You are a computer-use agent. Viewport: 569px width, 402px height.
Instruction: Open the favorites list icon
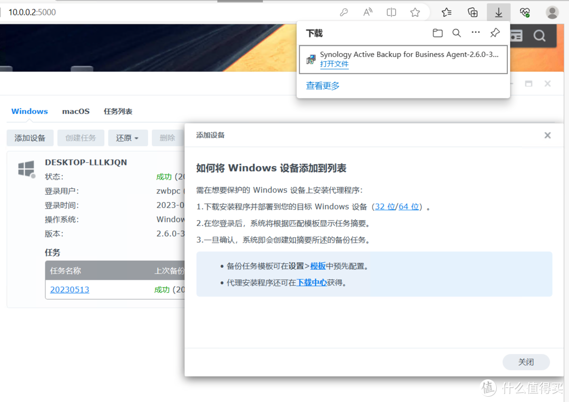pyautogui.click(x=446, y=13)
